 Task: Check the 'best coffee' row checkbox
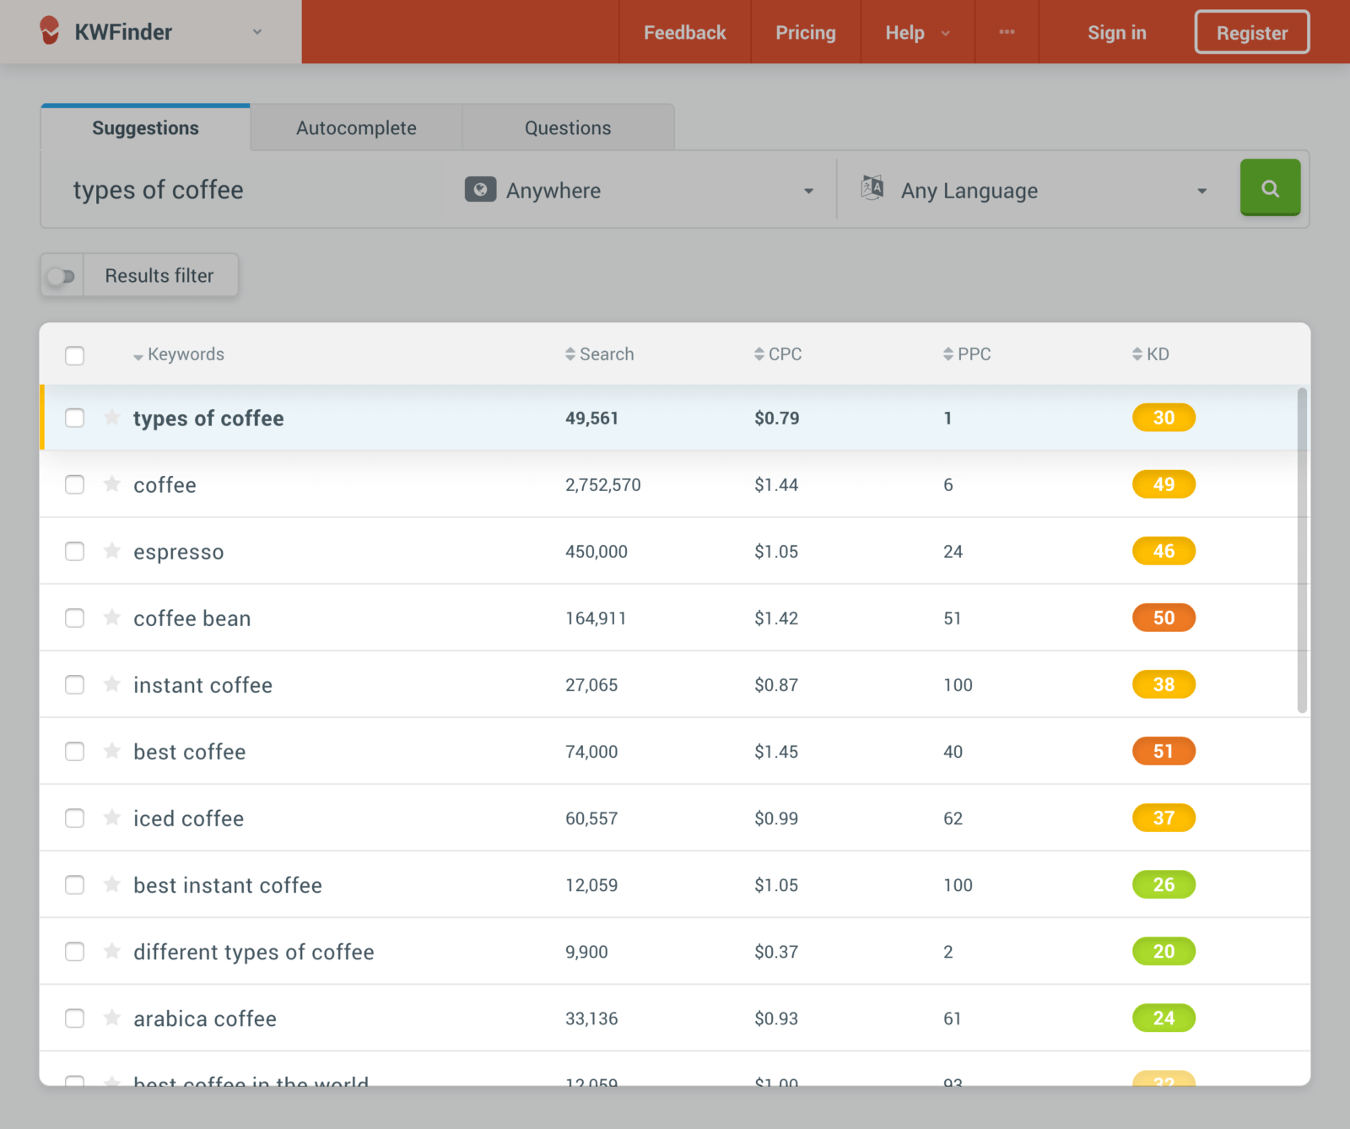(x=75, y=751)
